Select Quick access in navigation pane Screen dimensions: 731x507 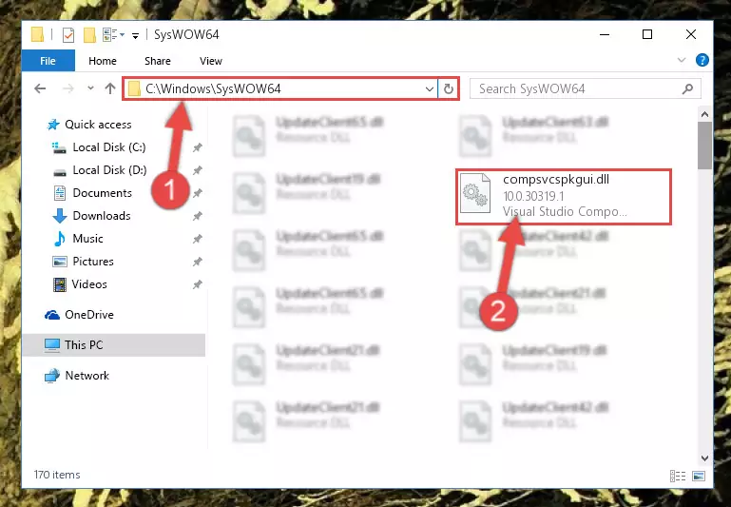point(98,125)
